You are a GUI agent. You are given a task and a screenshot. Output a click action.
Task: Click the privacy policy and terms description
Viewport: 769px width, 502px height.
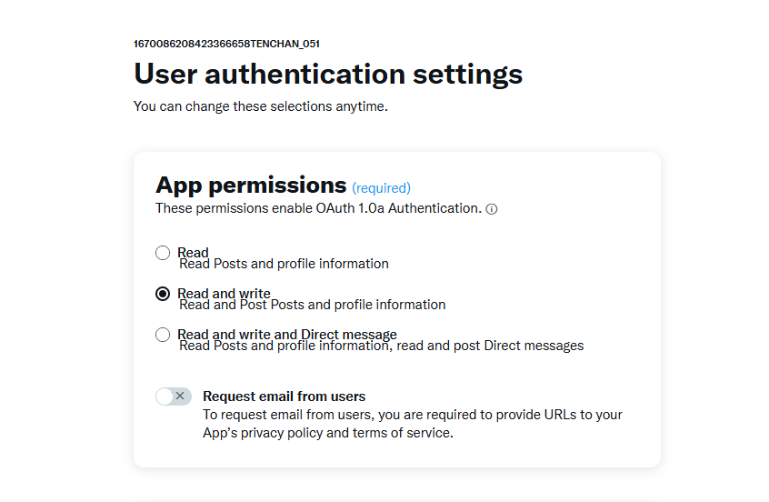tap(412, 424)
